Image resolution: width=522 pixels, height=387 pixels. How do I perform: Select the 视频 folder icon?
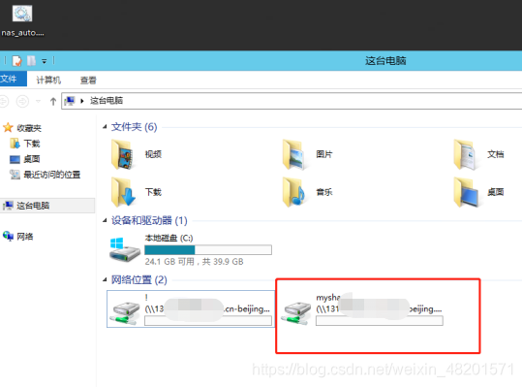[x=123, y=154]
